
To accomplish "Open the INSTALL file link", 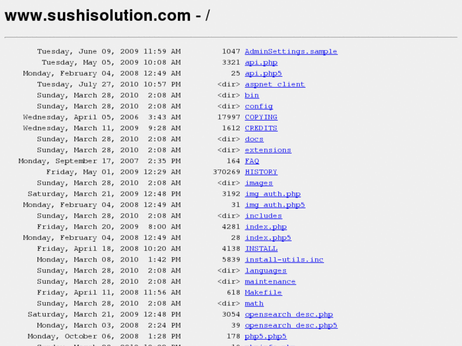I will click(x=261, y=248).
